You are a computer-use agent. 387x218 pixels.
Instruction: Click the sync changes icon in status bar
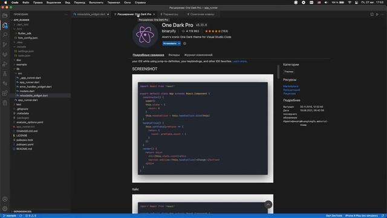[x=21, y=216]
